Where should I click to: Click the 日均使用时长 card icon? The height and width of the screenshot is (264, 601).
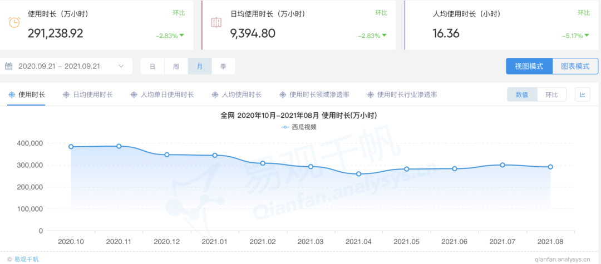pos(216,22)
